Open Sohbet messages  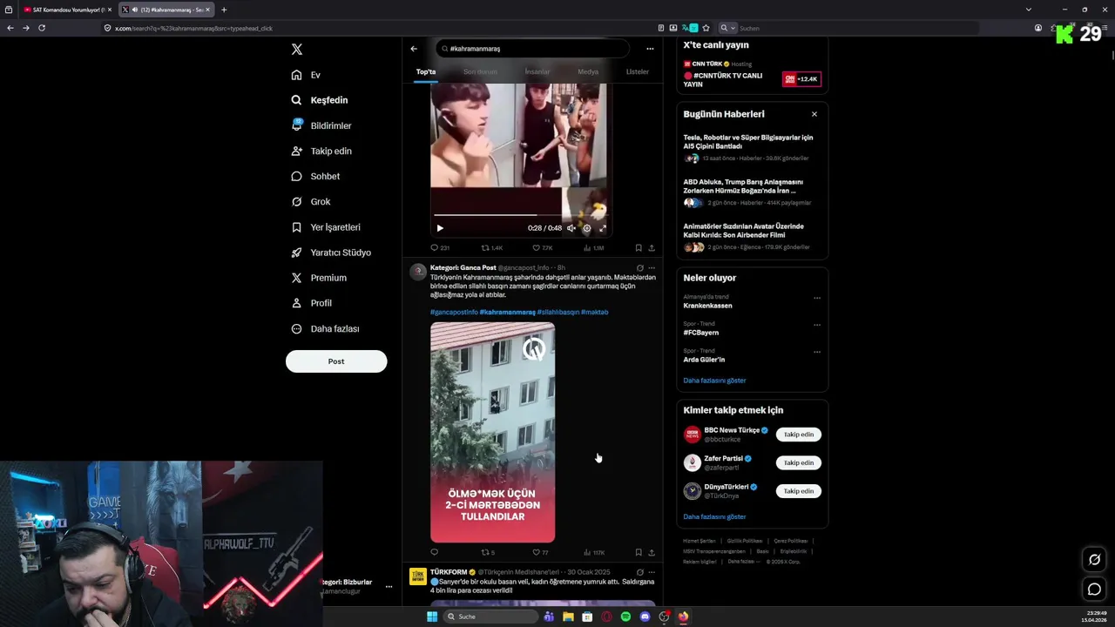click(x=316, y=176)
